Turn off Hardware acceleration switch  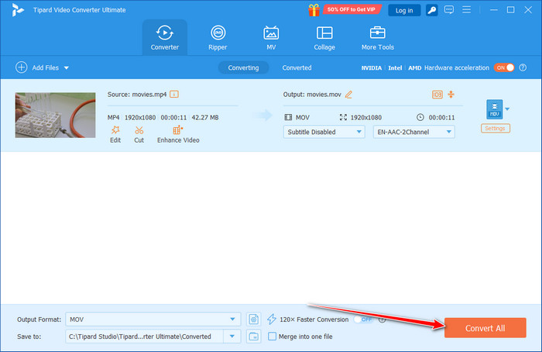[505, 67]
